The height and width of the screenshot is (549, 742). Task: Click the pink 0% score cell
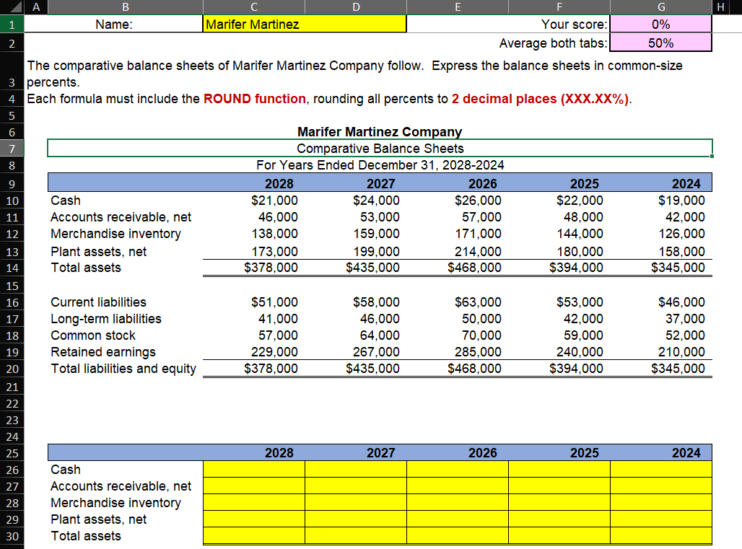(x=660, y=24)
